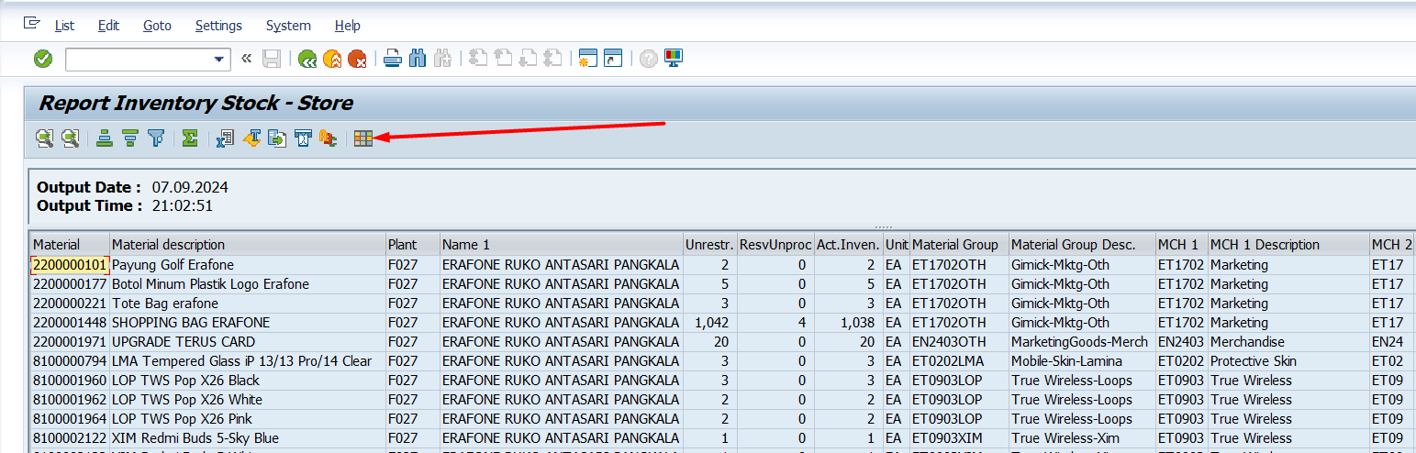1416x453 pixels.
Task: Click the green Back arrow icon
Action: click(307, 59)
